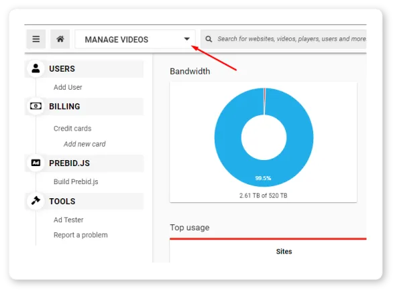This screenshot has width=395, height=292.
Task: Open the Credit cards link
Action: (x=72, y=129)
